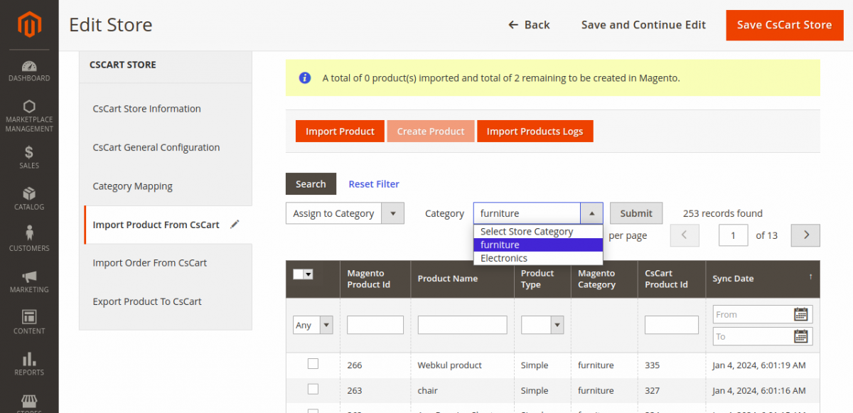Click the Reset Filter link

tap(374, 184)
